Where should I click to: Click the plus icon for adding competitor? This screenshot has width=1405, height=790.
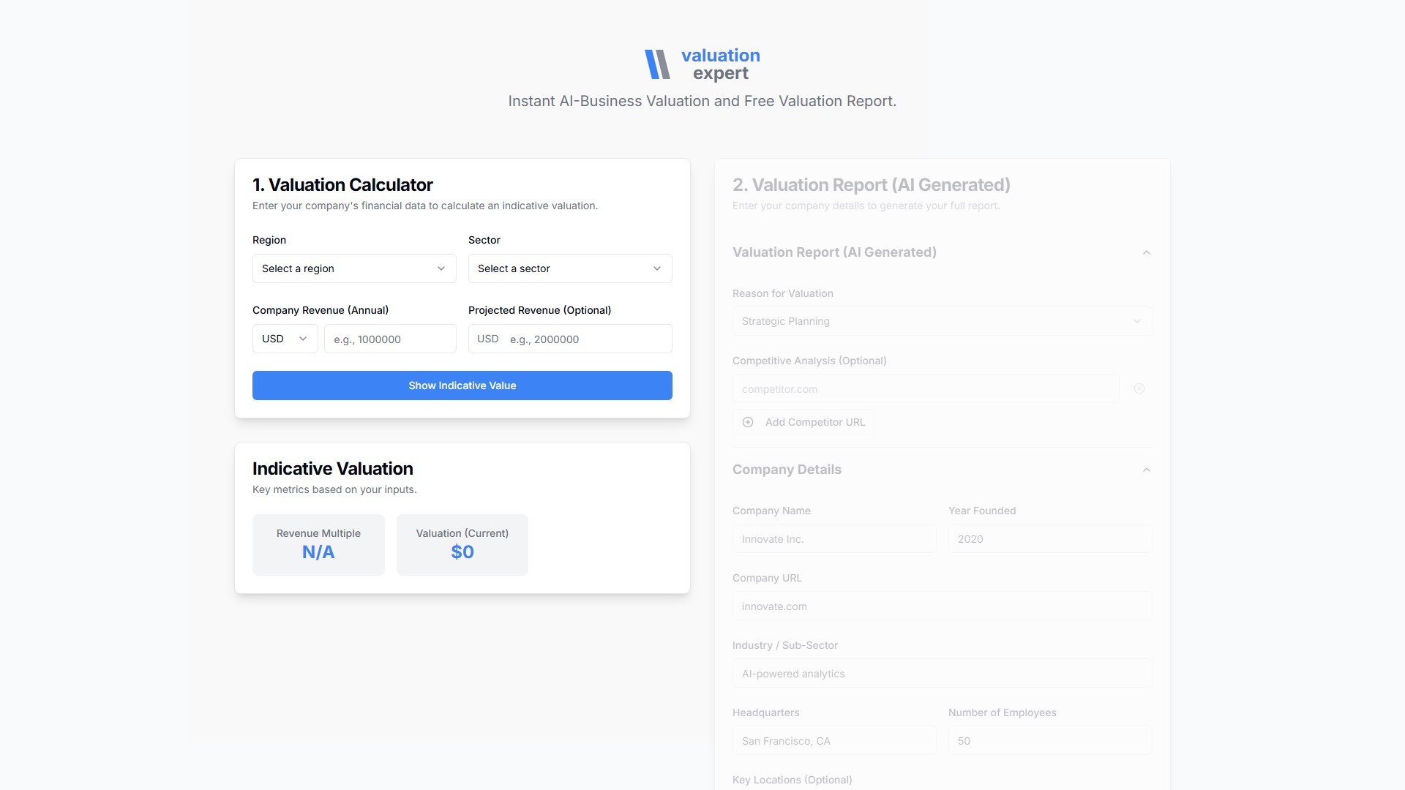(748, 422)
